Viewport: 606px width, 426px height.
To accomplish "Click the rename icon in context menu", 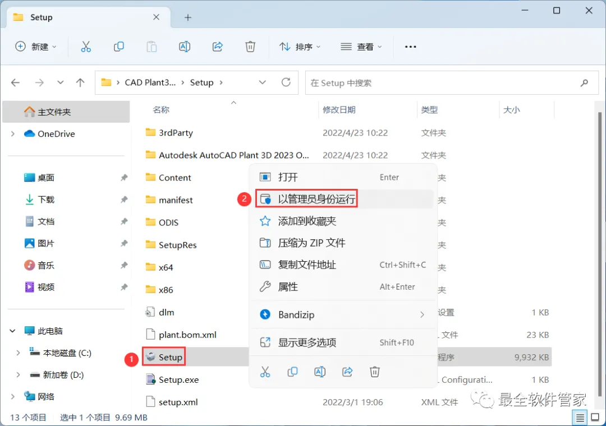I will tap(320, 372).
